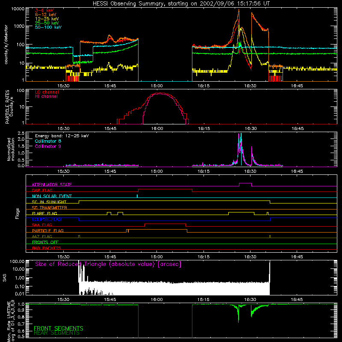The image size is (342, 342).
Task: Click the 15:30 tick under flags panel
Action: (63, 257)
